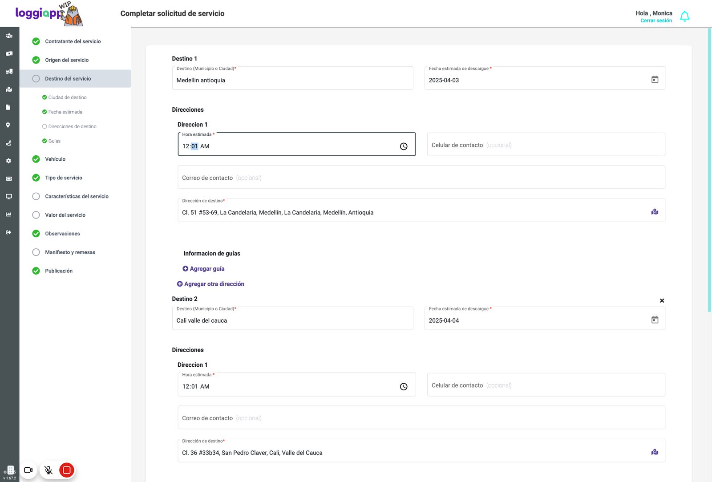
Task: Open map picker for Medellín address
Action: point(655,212)
